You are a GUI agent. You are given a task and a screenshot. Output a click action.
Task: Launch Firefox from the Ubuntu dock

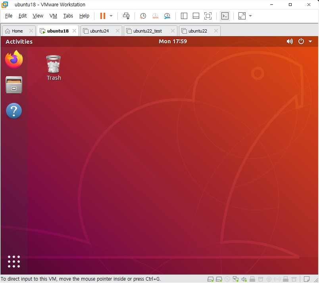(14, 59)
